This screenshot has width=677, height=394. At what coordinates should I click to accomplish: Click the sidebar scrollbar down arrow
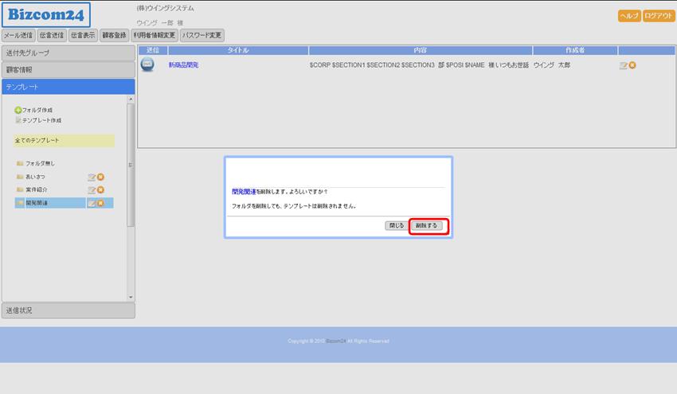pyautogui.click(x=131, y=298)
